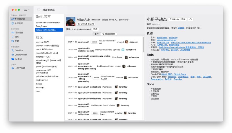The image size is (232, 133).
Task: Select ethanhuang13 entry
Action: 49,62
